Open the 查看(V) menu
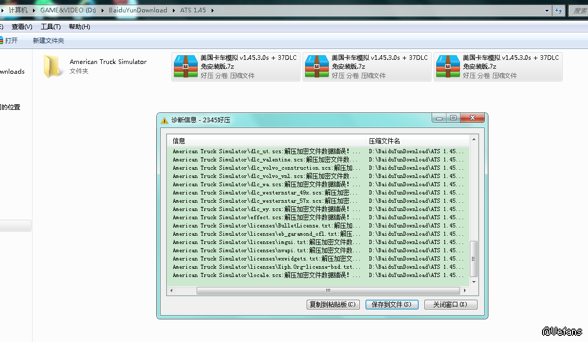 point(22,27)
